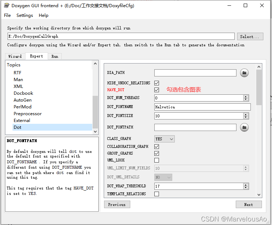Click the DIA_PATH text field
Screen dimensions: 272x225
(x=195, y=73)
